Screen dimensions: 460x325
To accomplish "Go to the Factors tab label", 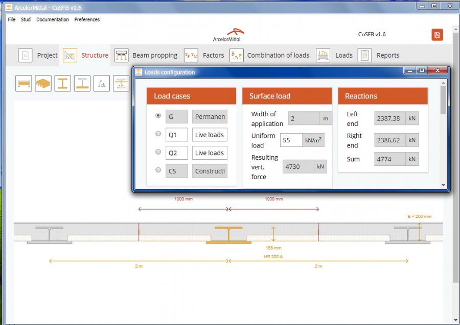I will point(213,55).
